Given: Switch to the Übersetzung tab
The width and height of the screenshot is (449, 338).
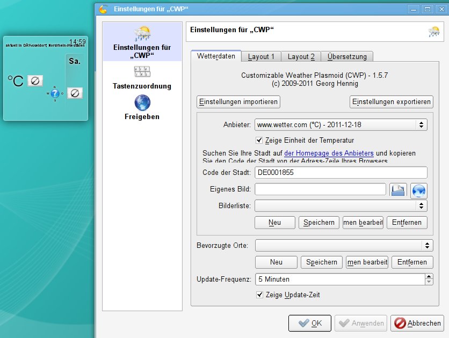Looking at the screenshot, I should tap(347, 57).
